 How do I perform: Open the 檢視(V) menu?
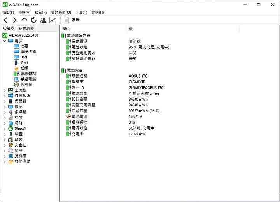pyautogui.click(x=24, y=12)
